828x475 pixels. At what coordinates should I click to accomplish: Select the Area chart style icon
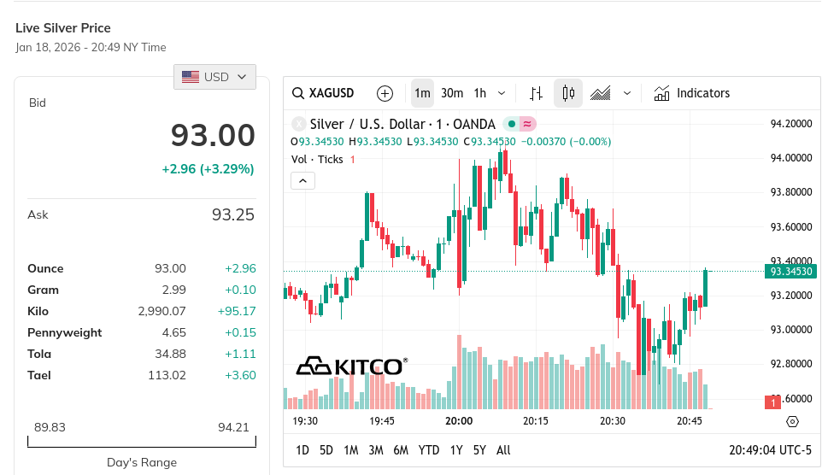[601, 93]
